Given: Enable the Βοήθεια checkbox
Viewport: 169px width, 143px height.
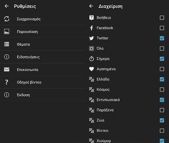Looking at the screenshot, I should [x=162, y=18].
